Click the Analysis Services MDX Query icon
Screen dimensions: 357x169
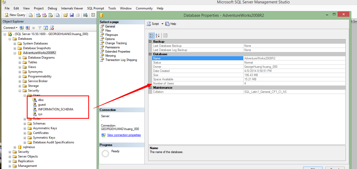tap(38, 15)
